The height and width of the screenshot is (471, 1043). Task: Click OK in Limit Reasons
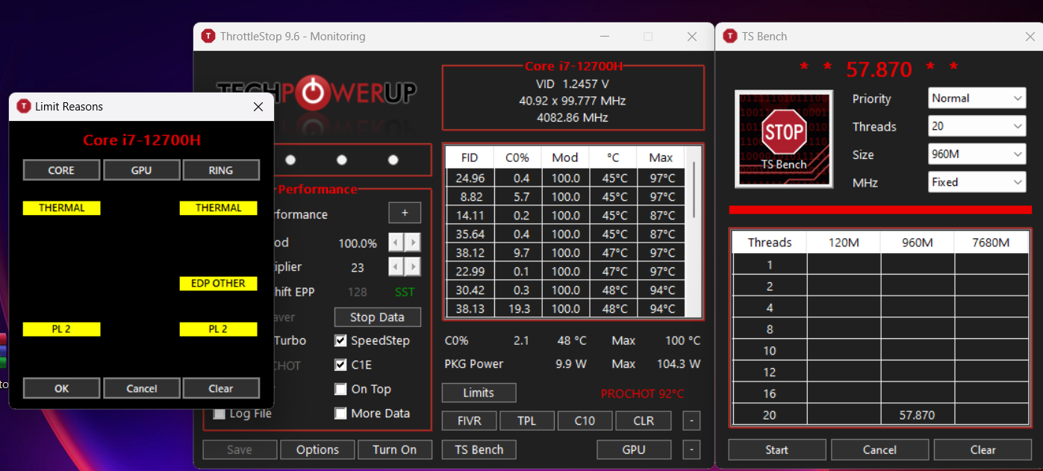coord(61,388)
